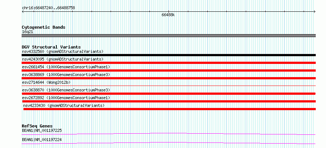
Task: Open the esv2661454 variant label
Action: (x=66, y=67)
